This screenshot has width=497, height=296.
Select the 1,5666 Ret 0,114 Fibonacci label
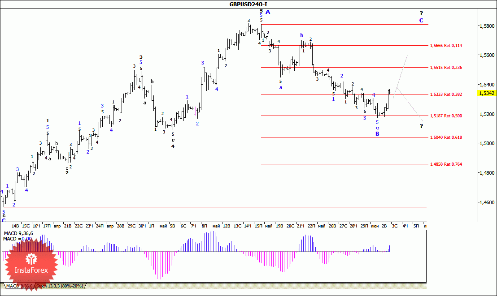(x=446, y=46)
